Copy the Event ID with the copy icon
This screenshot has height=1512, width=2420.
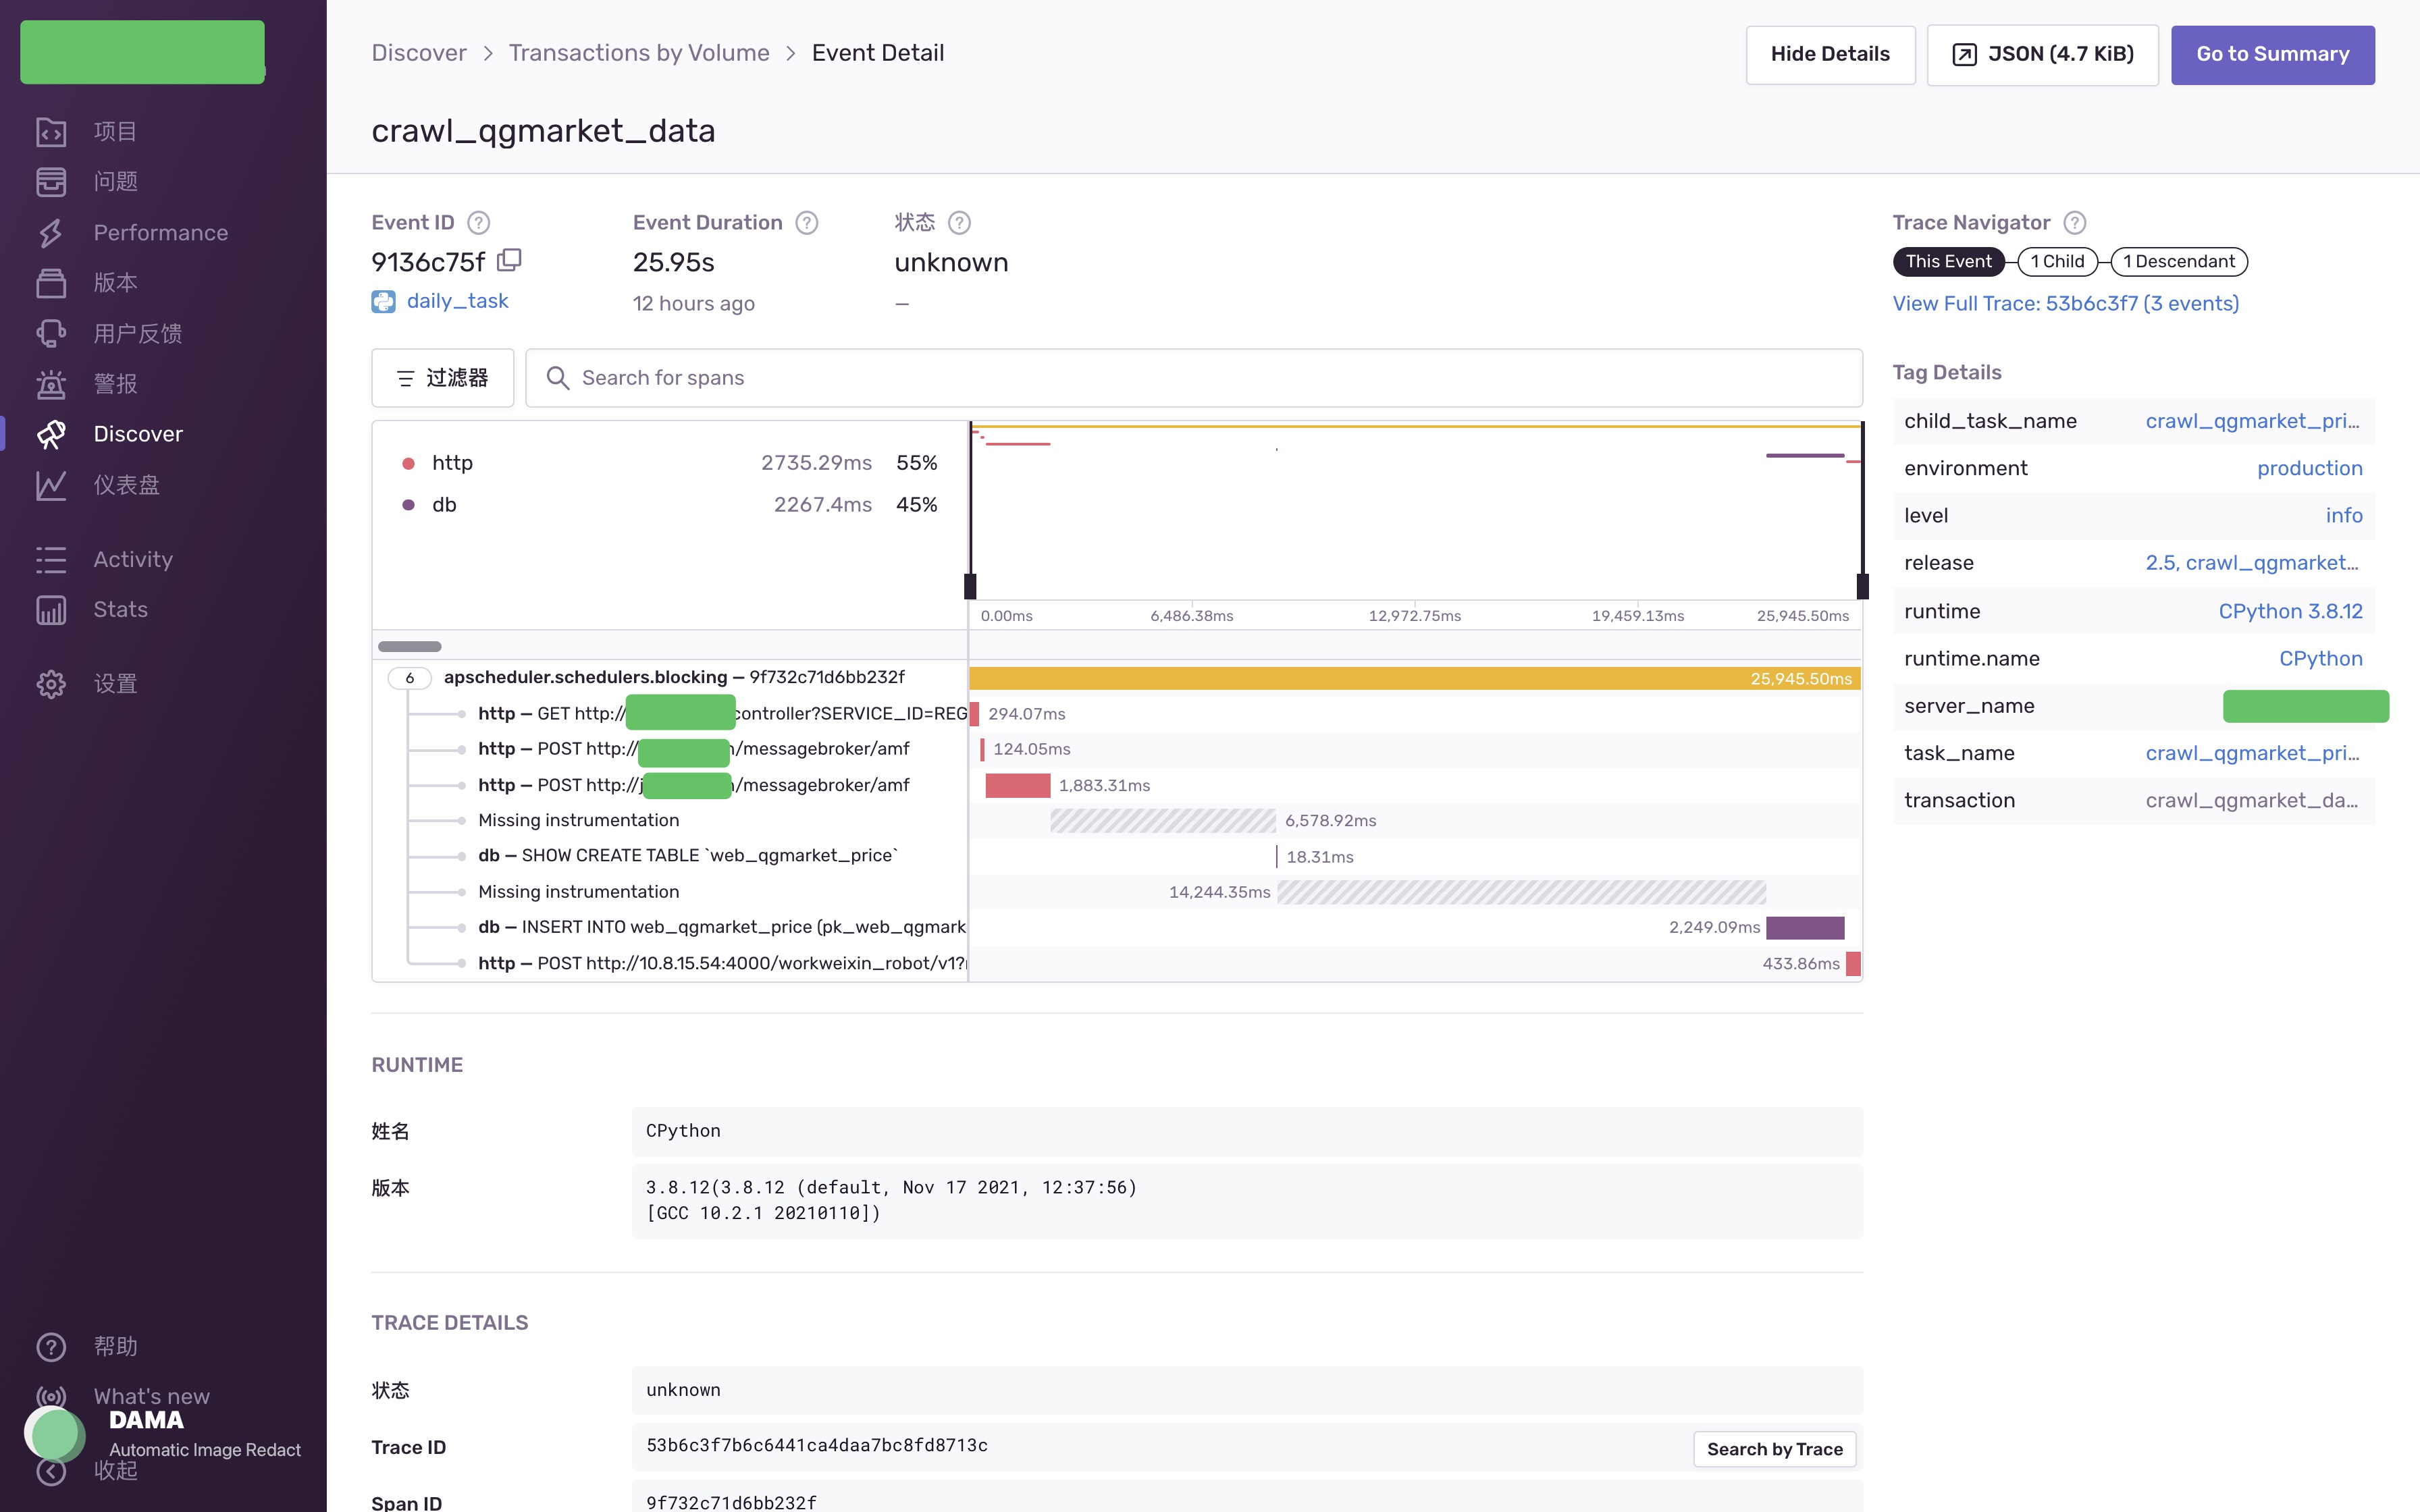coord(509,260)
